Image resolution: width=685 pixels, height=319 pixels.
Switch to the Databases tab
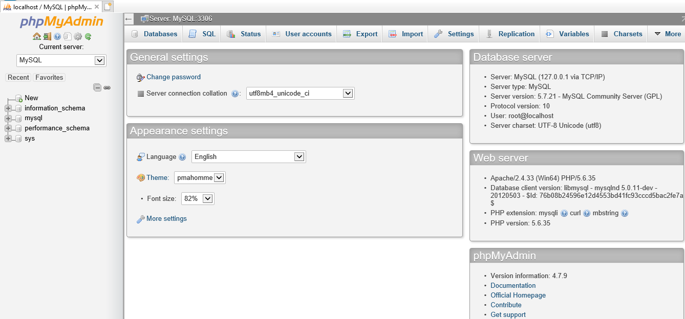[x=155, y=34]
